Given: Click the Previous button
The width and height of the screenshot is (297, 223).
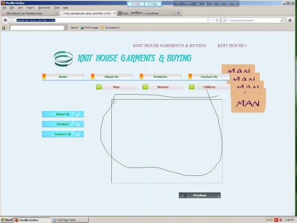Looking at the screenshot, I should pyautogui.click(x=199, y=195).
